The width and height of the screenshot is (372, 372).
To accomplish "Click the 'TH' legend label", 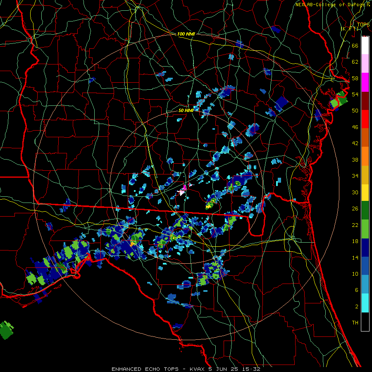I will (355, 323).
